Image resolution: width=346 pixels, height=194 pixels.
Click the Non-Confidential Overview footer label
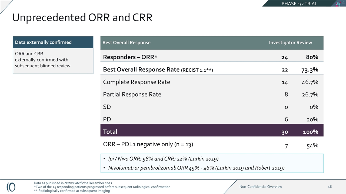(x=261, y=186)
